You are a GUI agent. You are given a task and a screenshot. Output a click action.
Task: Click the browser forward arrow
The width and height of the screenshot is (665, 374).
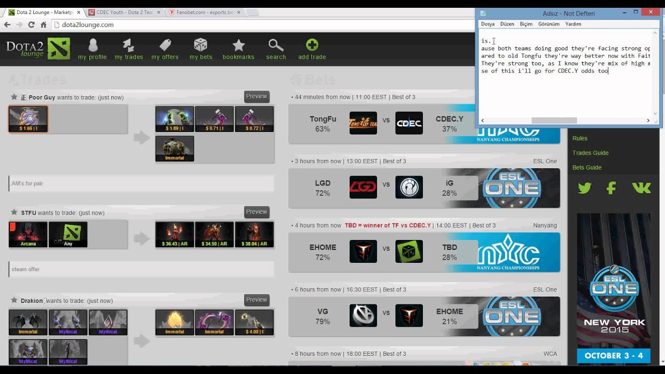point(19,24)
